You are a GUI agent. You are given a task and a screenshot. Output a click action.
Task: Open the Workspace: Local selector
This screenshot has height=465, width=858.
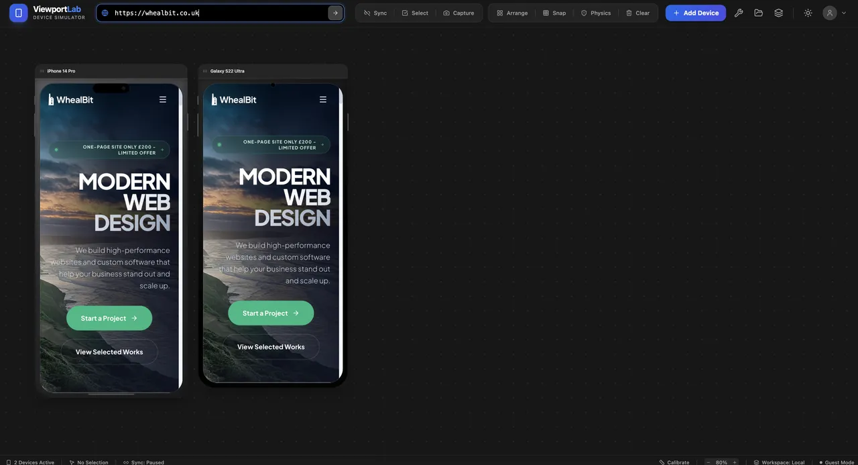[x=779, y=462]
